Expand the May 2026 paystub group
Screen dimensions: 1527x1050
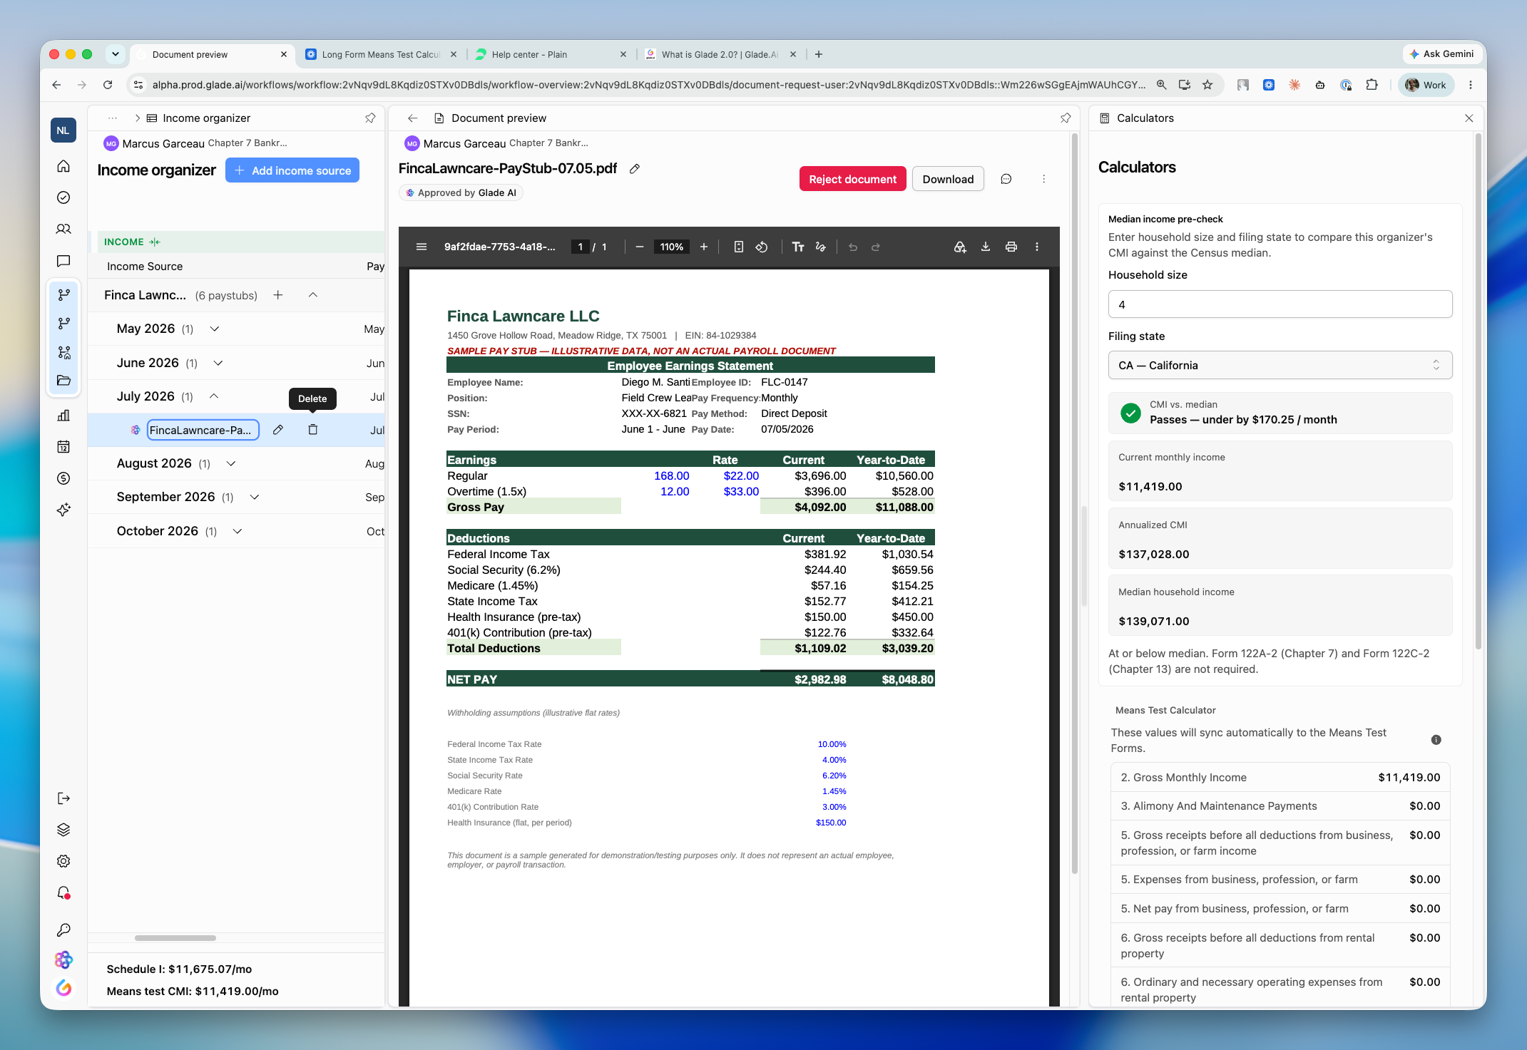pos(215,329)
